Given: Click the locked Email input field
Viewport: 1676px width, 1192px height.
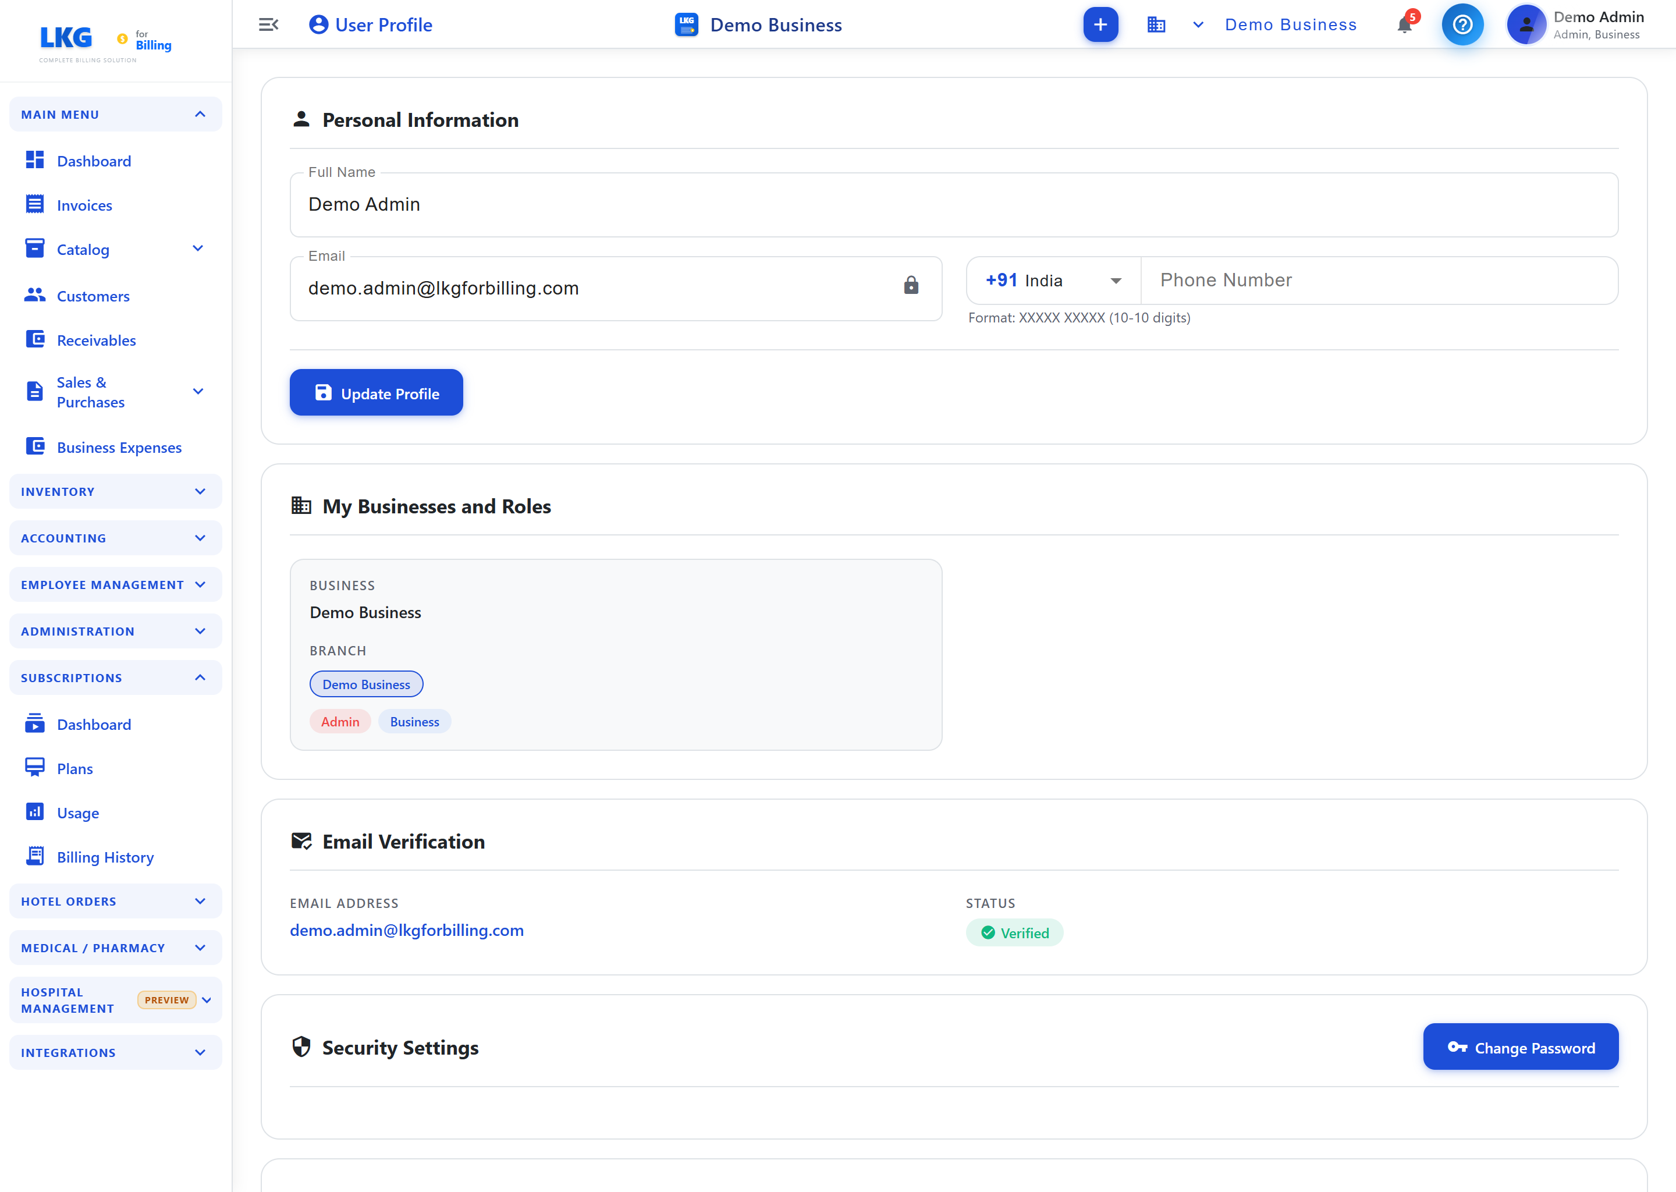Looking at the screenshot, I should [x=616, y=289].
